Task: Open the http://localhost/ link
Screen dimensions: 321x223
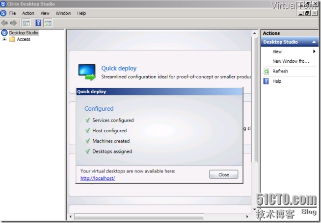Action: coord(98,178)
